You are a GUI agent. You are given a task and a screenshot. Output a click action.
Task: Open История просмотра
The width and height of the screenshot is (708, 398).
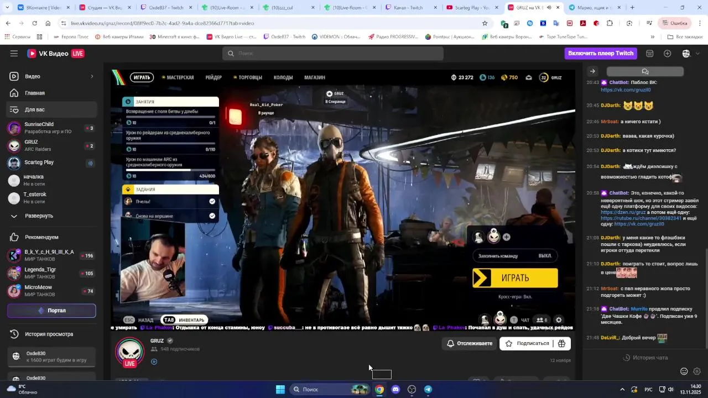click(x=52, y=334)
